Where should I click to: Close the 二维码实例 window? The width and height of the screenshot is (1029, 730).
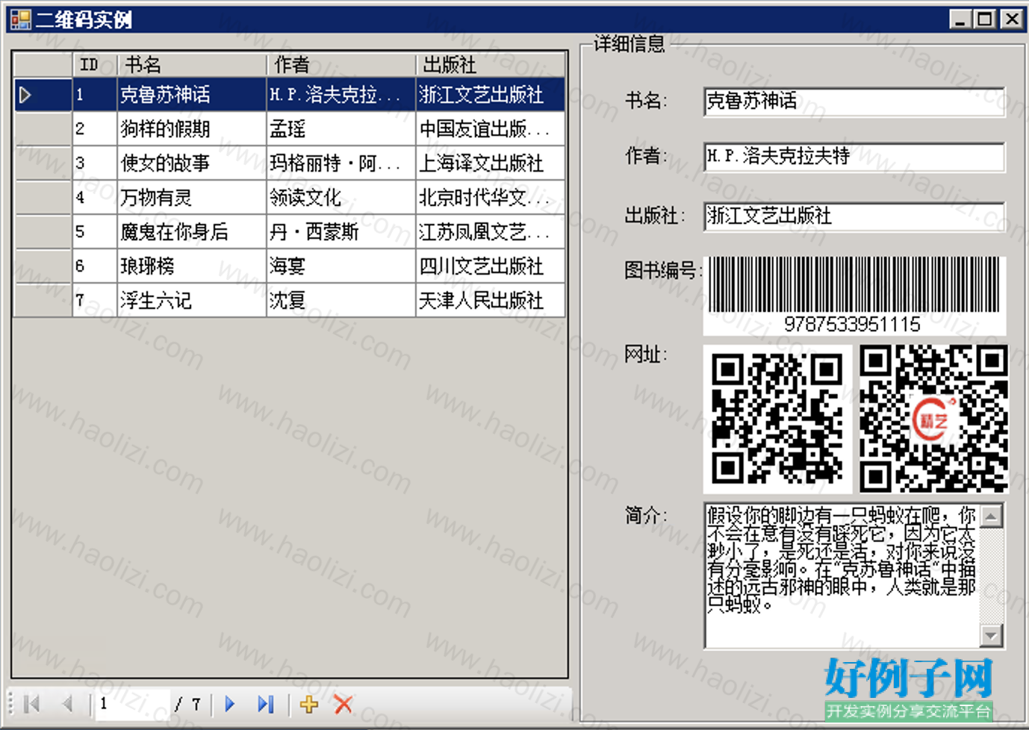(1011, 19)
